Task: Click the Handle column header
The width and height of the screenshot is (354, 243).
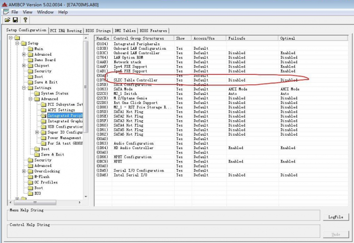Action: tap(103, 38)
